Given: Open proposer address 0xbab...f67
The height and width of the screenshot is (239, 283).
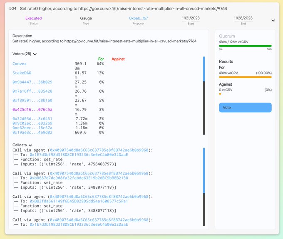Looking at the screenshot, I should pos(138,18).
